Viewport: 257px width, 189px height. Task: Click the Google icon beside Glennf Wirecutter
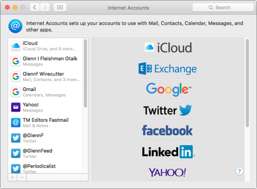click(x=16, y=77)
